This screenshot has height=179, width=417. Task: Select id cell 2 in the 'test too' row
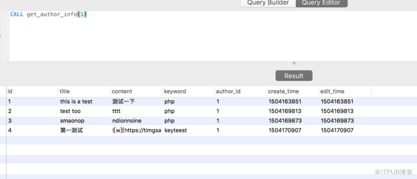point(9,111)
